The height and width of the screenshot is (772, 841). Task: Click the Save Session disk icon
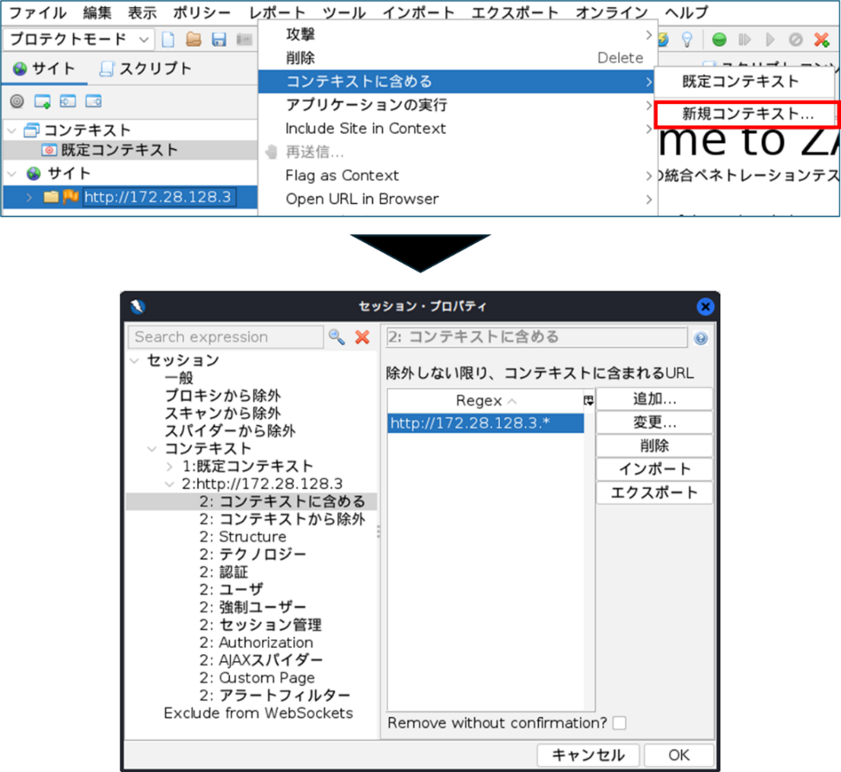(219, 40)
